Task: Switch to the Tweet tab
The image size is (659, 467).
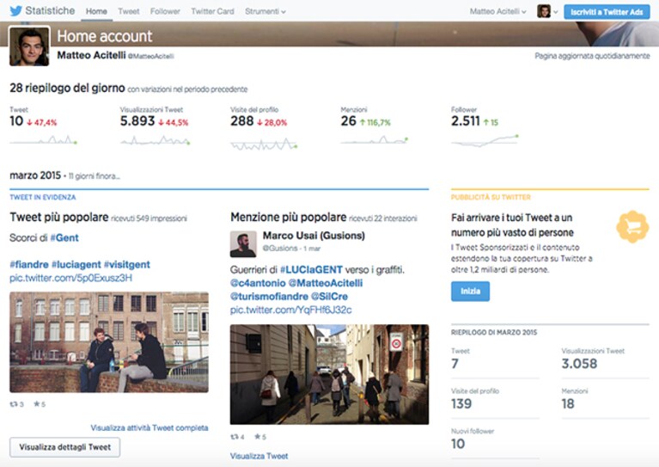Action: (129, 11)
